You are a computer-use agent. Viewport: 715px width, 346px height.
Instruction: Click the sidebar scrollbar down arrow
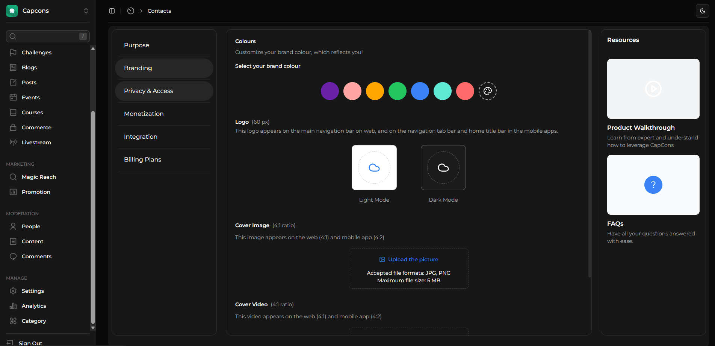(93, 328)
